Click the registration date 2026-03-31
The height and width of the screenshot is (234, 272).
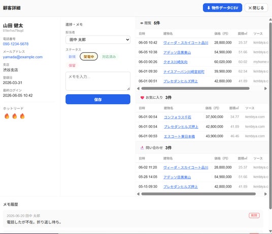(x=13, y=83)
